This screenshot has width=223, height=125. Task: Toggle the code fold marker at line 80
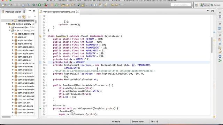click(46, 74)
